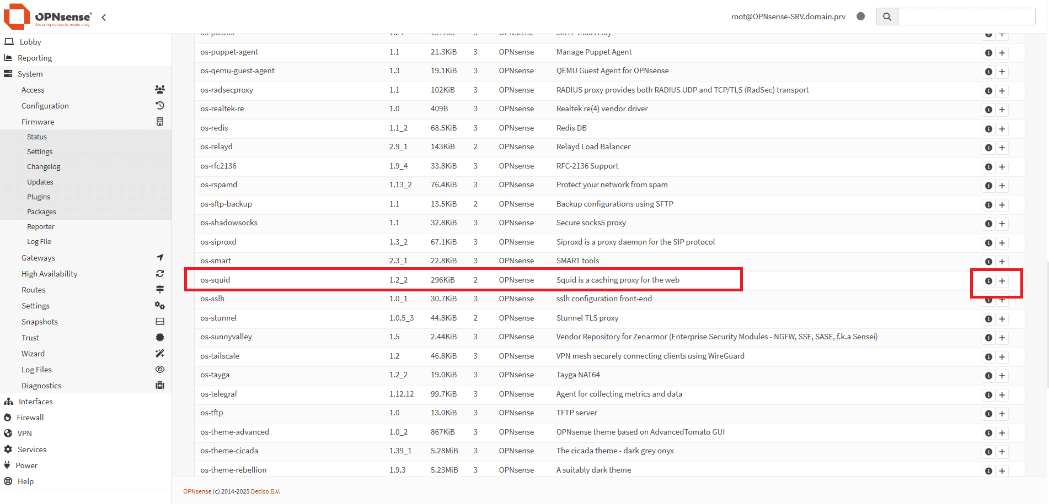Click the Log Files eye icon
The width and height of the screenshot is (1049, 504).
point(160,369)
